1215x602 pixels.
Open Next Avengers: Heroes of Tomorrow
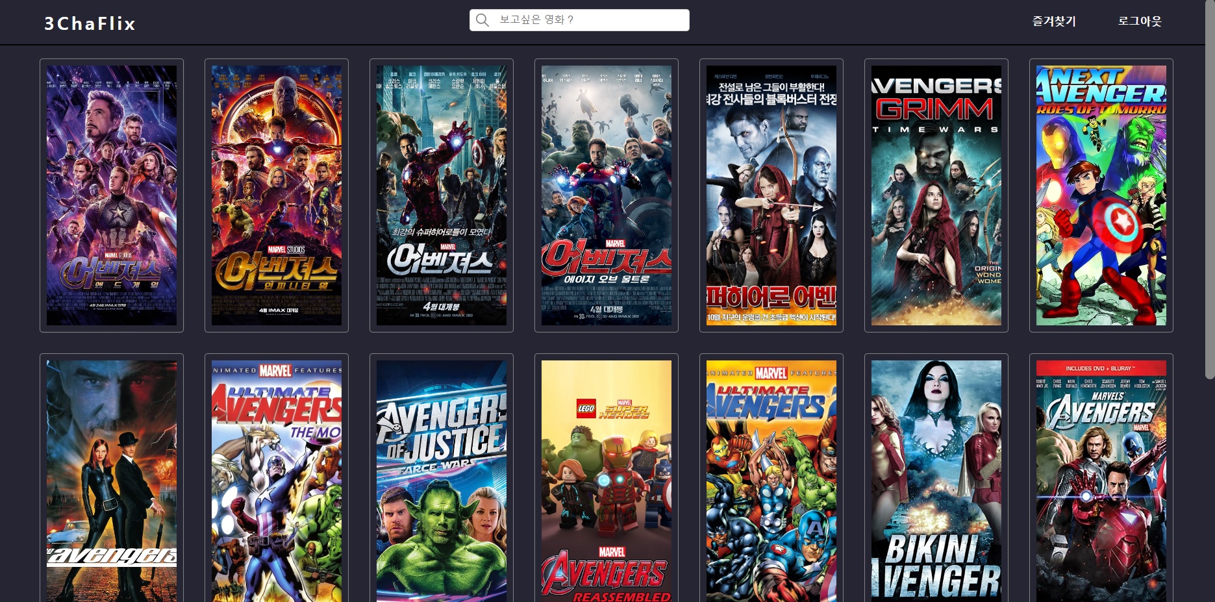click(1101, 197)
